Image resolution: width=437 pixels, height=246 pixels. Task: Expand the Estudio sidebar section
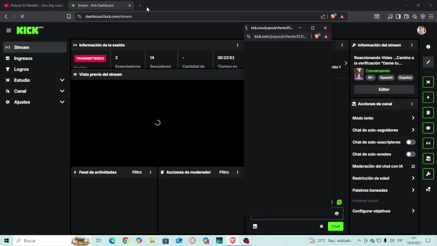point(35,80)
